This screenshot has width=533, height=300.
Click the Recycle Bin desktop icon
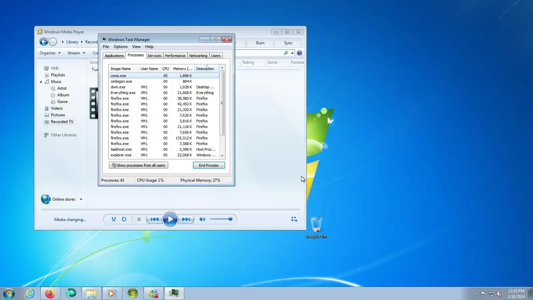tap(316, 227)
